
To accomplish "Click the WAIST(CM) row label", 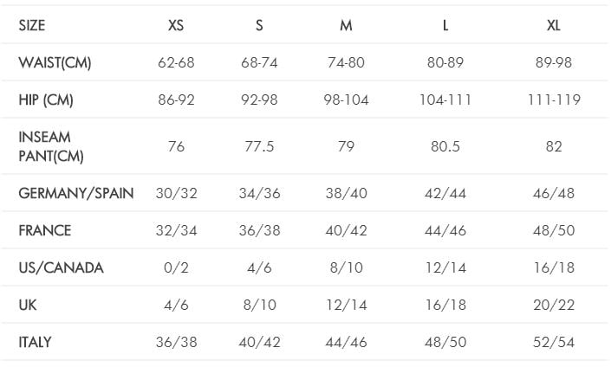I will coord(55,62).
